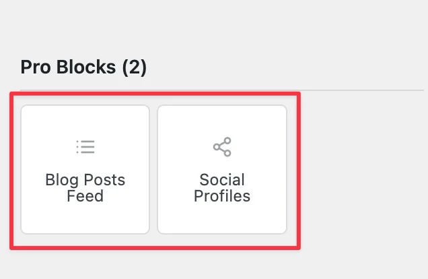This screenshot has height=279, width=428.
Task: Click the divider line under Pro Blocks
Action: pos(222,90)
